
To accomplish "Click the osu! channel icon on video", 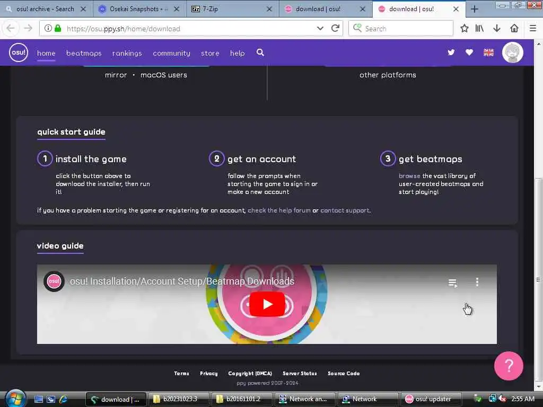I will [x=54, y=281].
